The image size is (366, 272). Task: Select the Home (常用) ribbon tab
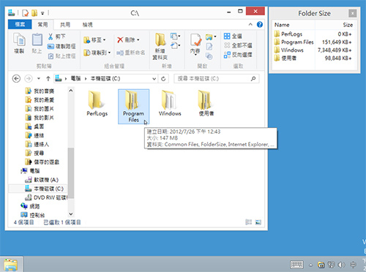pos(42,24)
